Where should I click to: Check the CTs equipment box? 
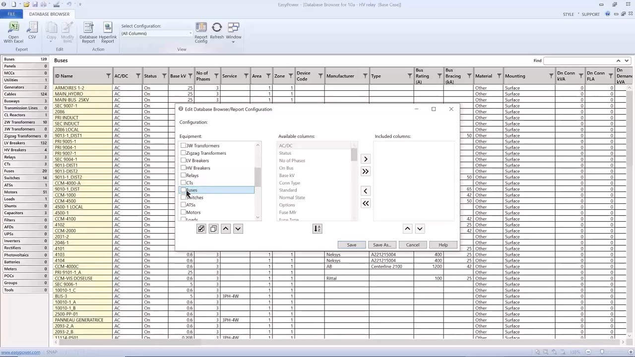click(183, 182)
